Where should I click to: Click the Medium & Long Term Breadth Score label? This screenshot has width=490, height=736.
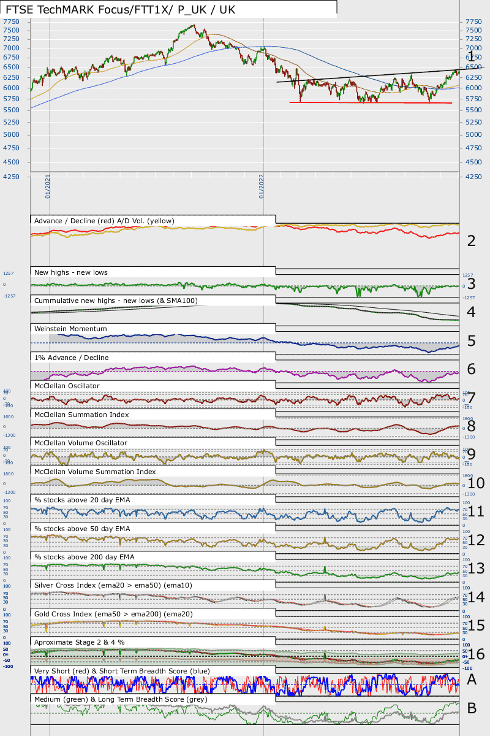click(x=121, y=699)
